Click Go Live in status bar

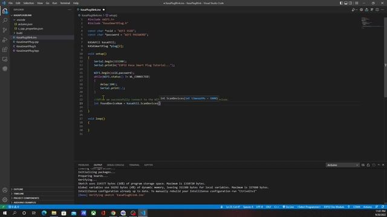[x=288, y=207]
